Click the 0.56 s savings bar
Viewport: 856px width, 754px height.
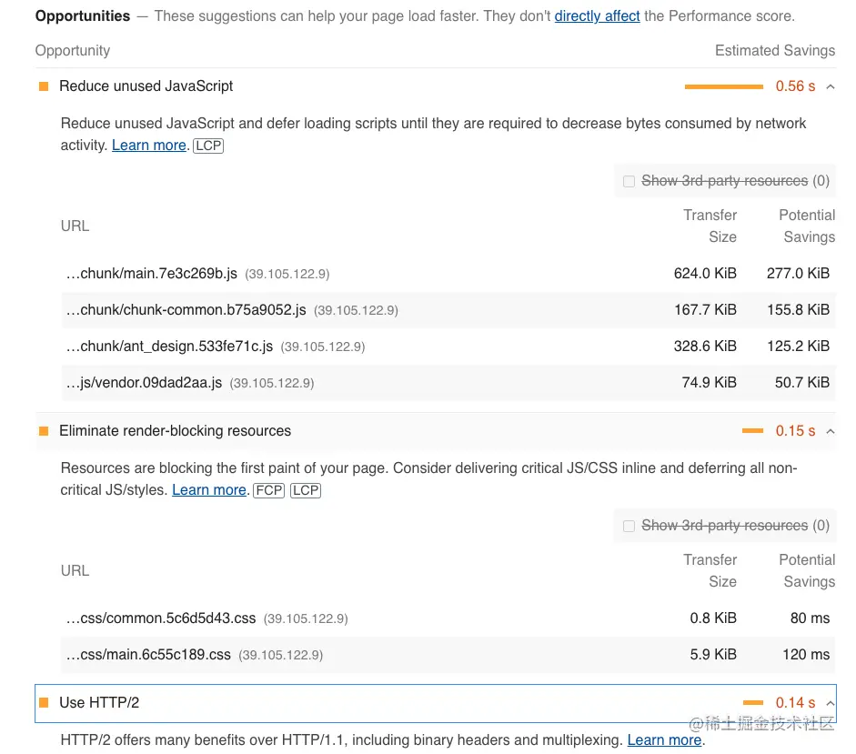coord(723,86)
